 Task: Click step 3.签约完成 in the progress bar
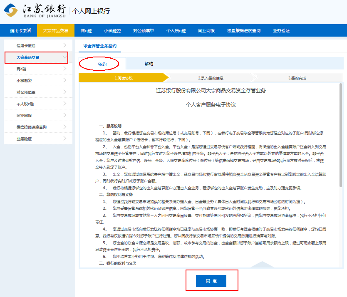click(x=297, y=78)
